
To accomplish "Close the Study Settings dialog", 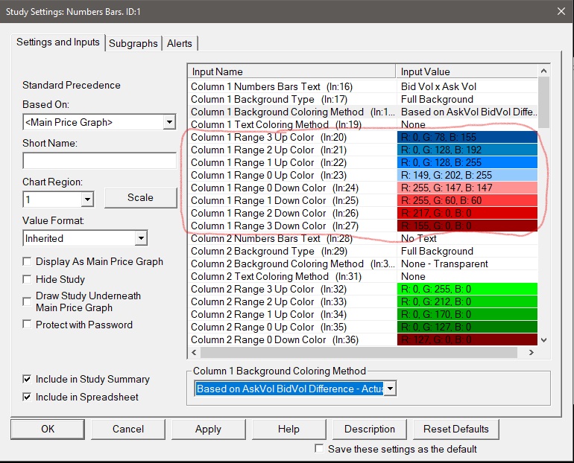I will click(560, 10).
